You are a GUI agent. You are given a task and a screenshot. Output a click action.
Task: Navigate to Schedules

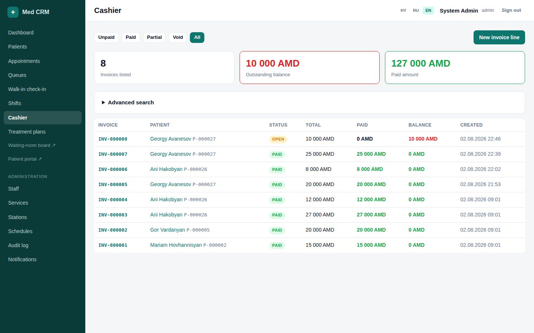click(43, 231)
